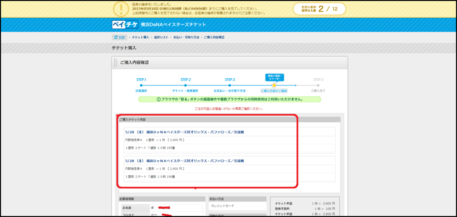Screen dimensions: 457x217
Task: Go to TOP via the home breadcrumb link
Action: pyautogui.click(x=119, y=37)
